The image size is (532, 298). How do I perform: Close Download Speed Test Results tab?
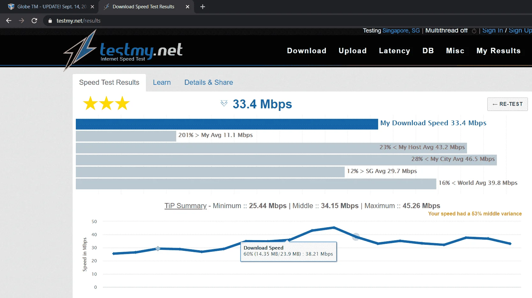(x=188, y=7)
